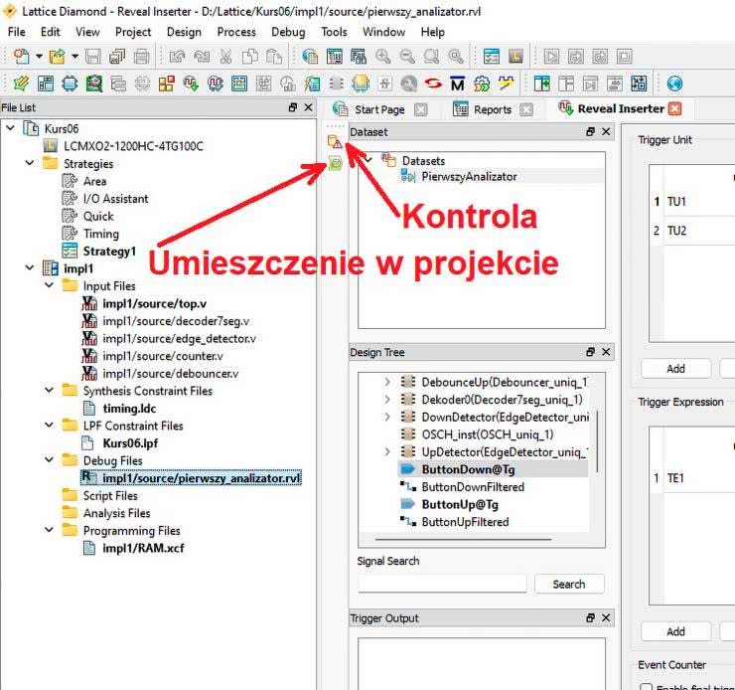Screen dimensions: 735x690
Task: Click the Zoom In magnifier icon
Action: pyautogui.click(x=382, y=57)
